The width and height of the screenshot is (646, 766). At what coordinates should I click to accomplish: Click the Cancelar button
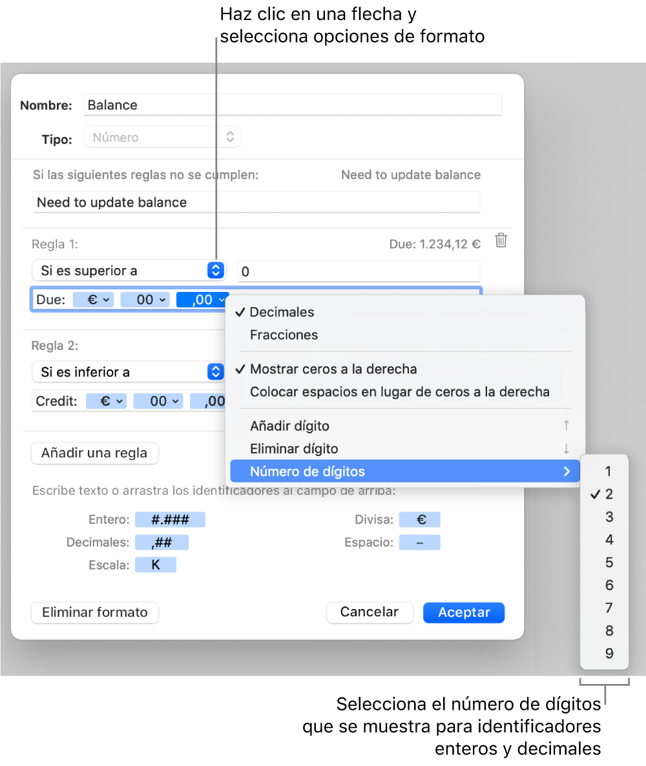pyautogui.click(x=370, y=612)
